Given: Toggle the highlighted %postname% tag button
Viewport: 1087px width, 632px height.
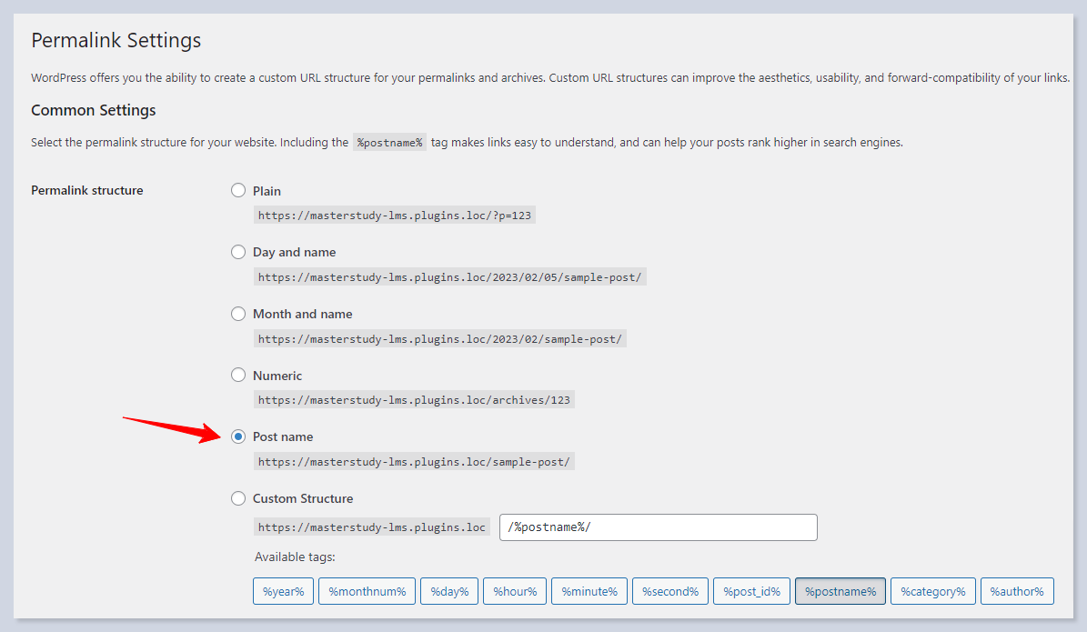Looking at the screenshot, I should pyautogui.click(x=840, y=591).
